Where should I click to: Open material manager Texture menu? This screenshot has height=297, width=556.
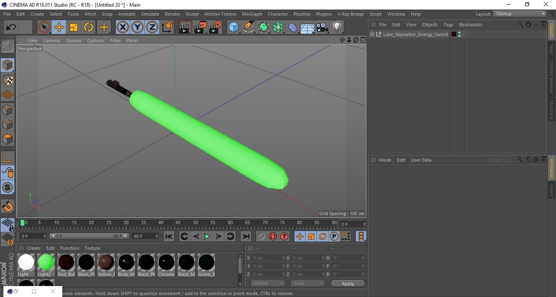(x=92, y=248)
